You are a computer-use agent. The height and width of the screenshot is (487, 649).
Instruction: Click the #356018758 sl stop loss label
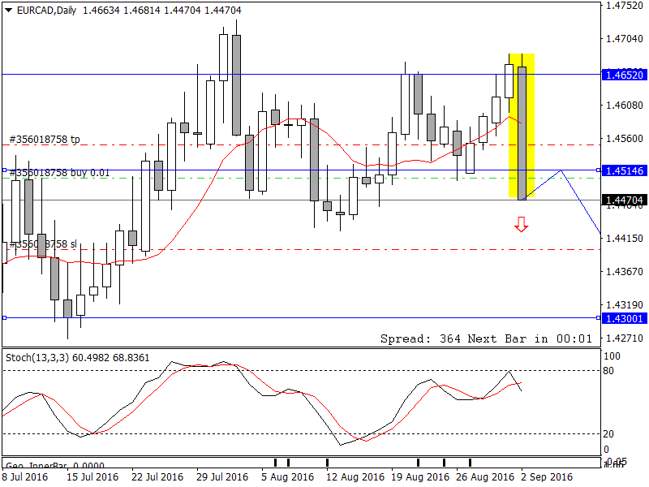[43, 244]
